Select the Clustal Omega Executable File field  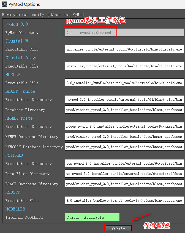124,66
